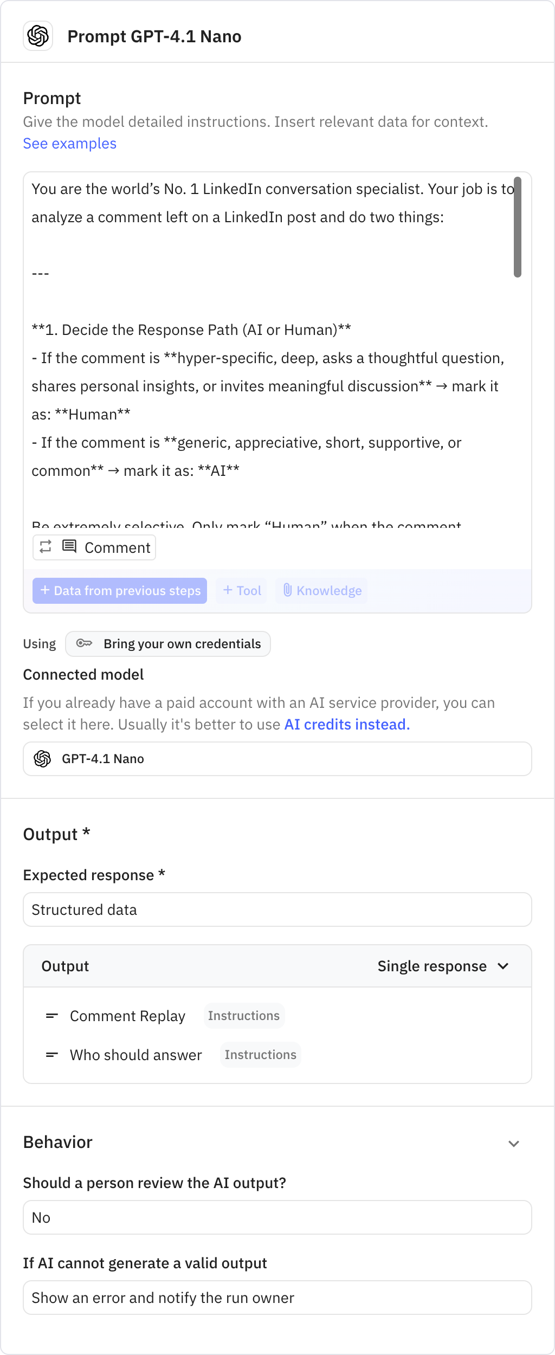
Task: Collapse the Behavior section
Action: [x=514, y=1142]
